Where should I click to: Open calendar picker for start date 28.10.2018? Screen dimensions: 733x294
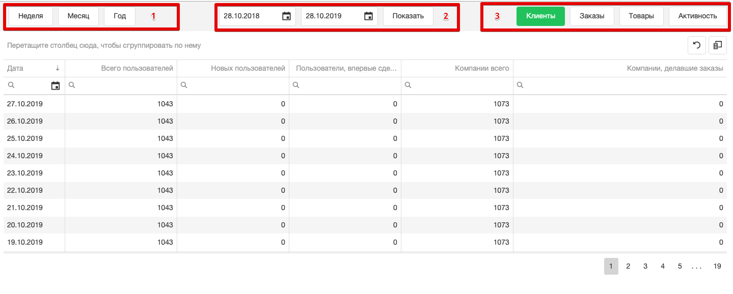click(x=286, y=16)
